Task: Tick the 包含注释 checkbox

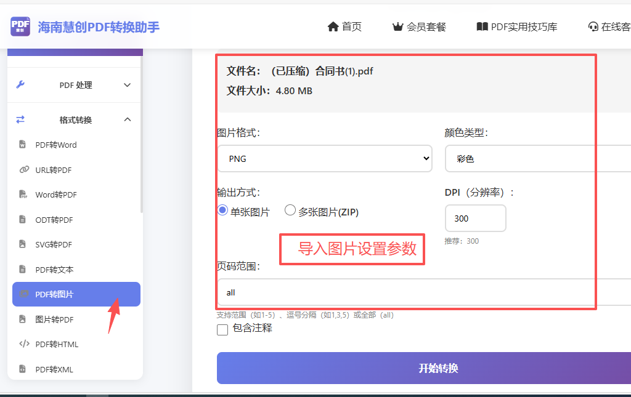Action: point(222,329)
